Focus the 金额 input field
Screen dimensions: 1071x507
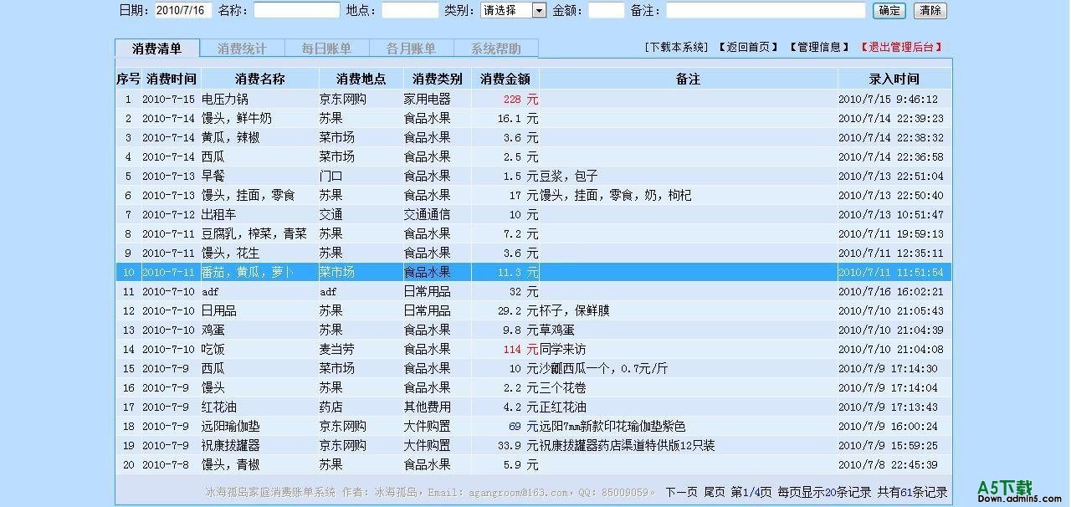pos(607,11)
